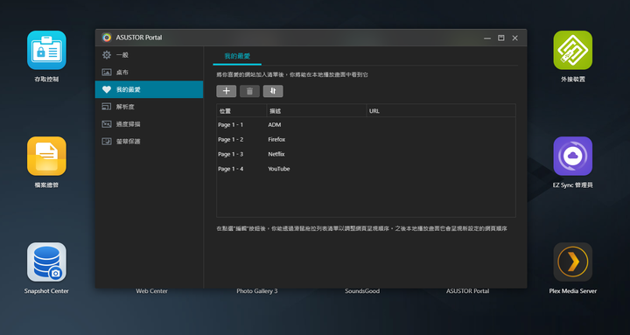Open ASUSTOR Portal desktop label
Viewport: 630px width, 335px height.
point(467,291)
